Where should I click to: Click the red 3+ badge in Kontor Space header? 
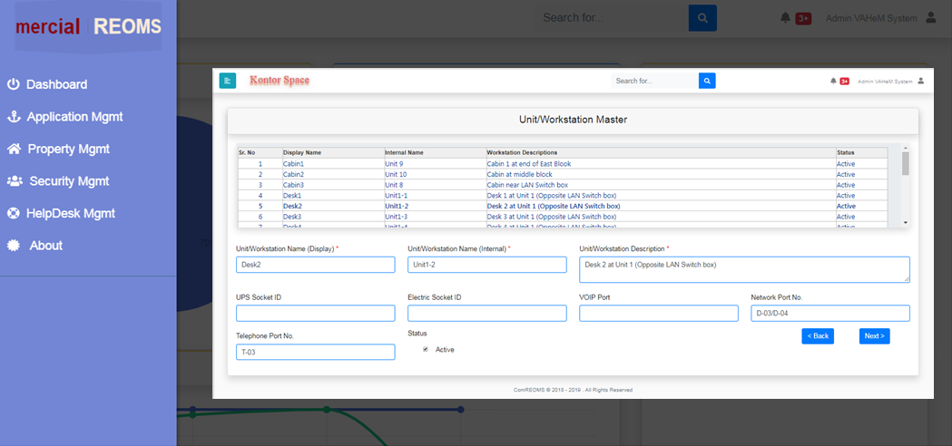pos(844,82)
